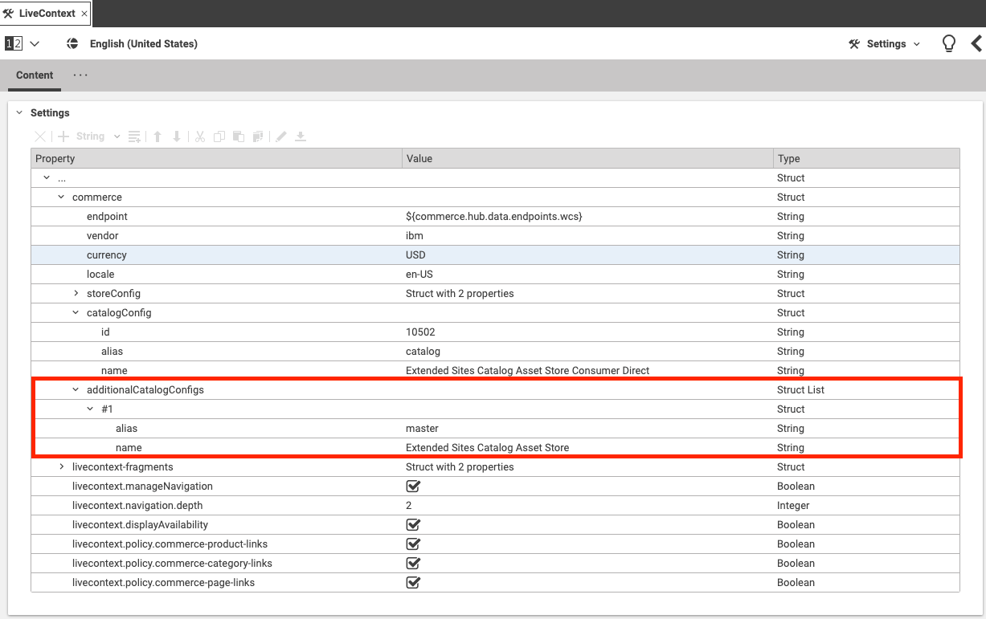Screen dimensions: 986x619
Task: Collapse the additionalCatalogConfigs struct list
Action: pyautogui.click(x=76, y=390)
